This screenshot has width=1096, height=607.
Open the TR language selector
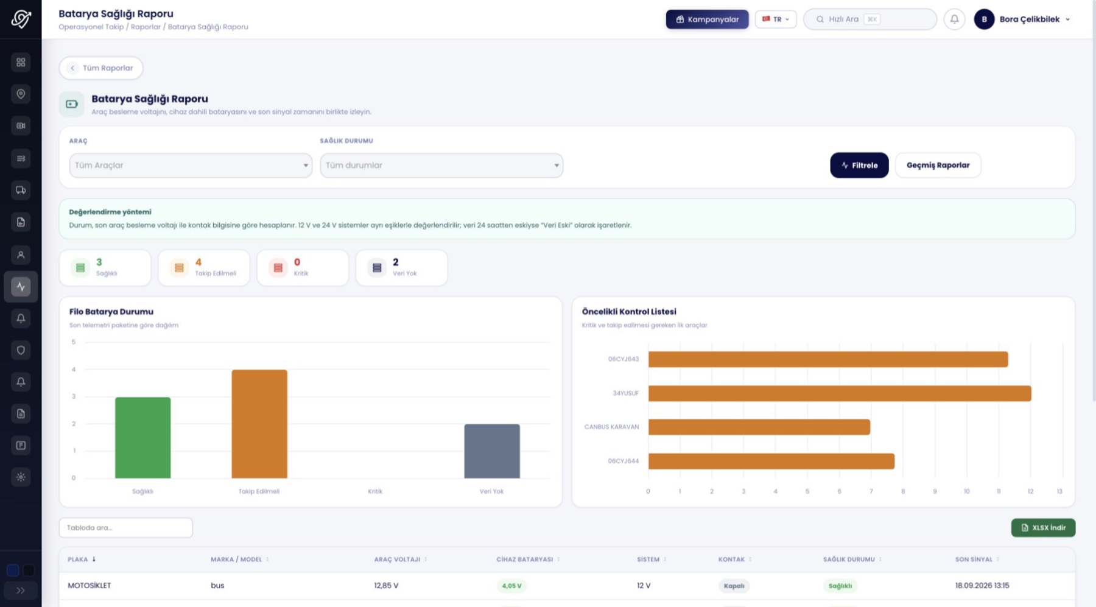click(x=776, y=19)
